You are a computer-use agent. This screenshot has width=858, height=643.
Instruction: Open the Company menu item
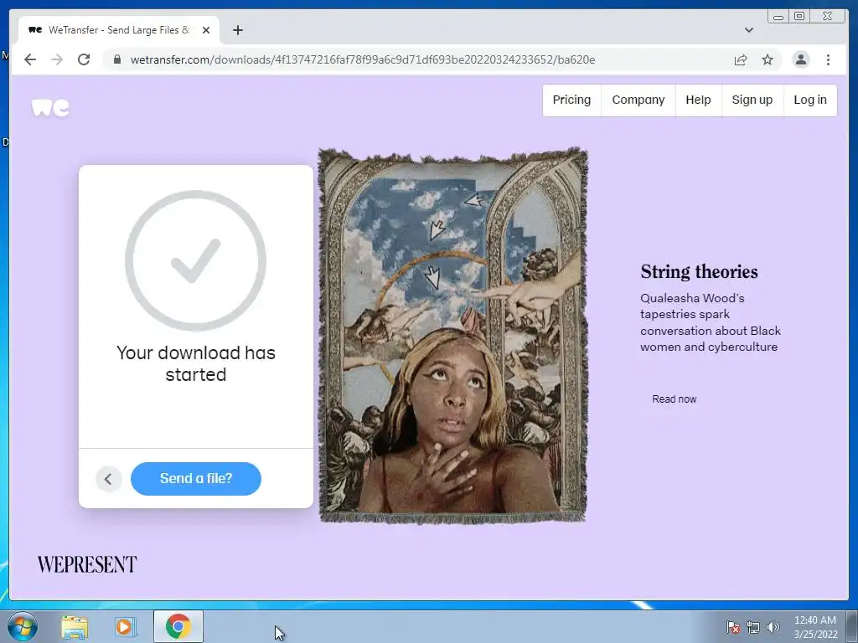click(x=638, y=100)
